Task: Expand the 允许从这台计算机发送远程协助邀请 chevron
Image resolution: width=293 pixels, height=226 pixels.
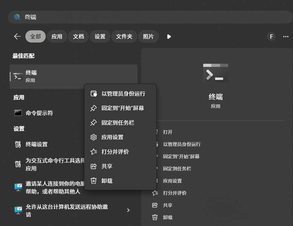Action: (x=128, y=210)
